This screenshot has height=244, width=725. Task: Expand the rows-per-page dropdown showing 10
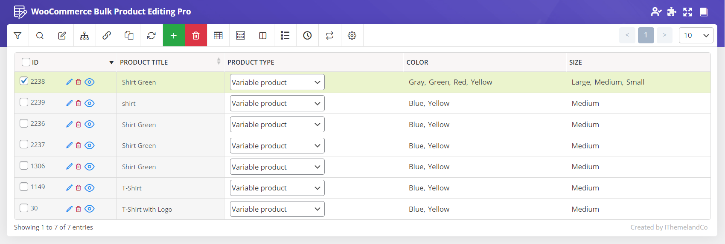point(696,35)
